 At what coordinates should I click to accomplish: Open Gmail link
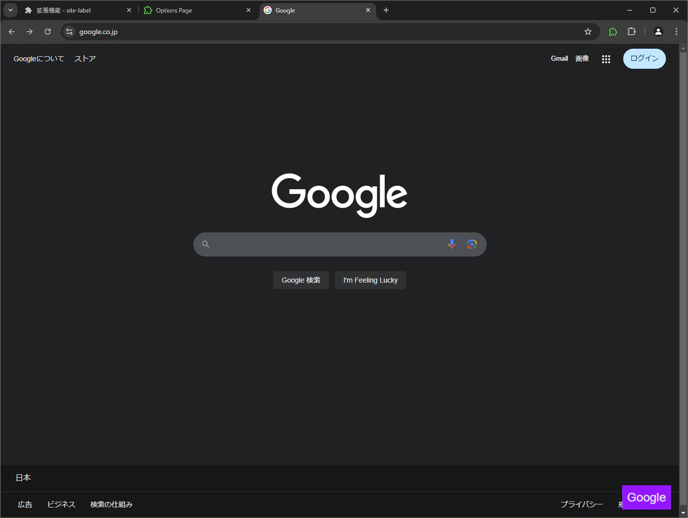click(x=559, y=59)
